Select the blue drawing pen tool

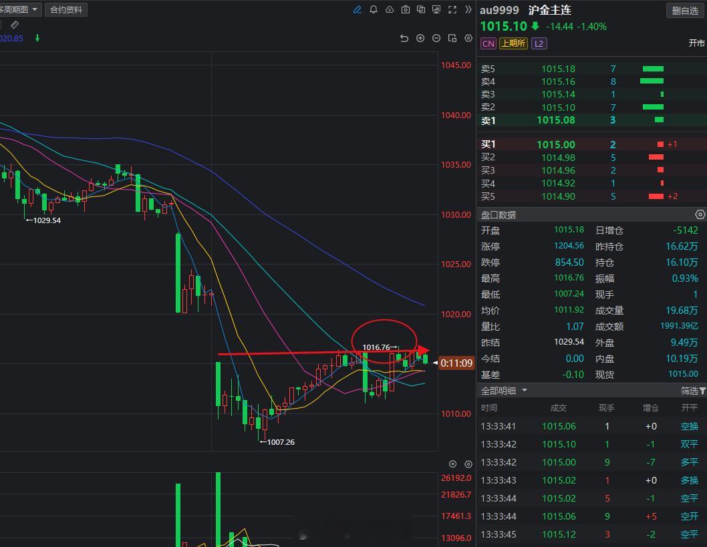(357, 10)
